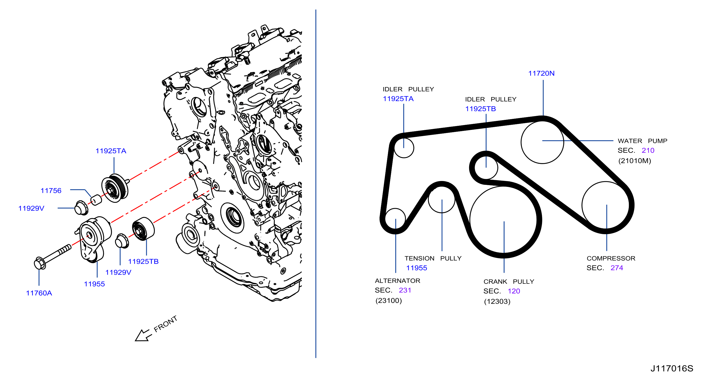Click the water pump pulley circle
The height and width of the screenshot is (381, 721).
click(542, 142)
